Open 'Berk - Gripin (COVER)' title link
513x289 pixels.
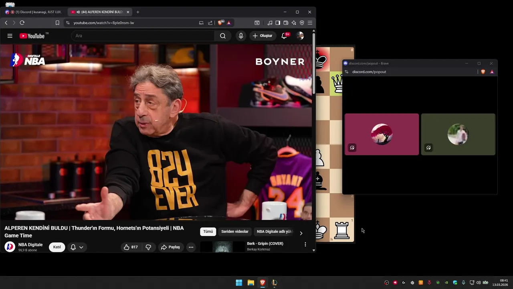(265, 244)
